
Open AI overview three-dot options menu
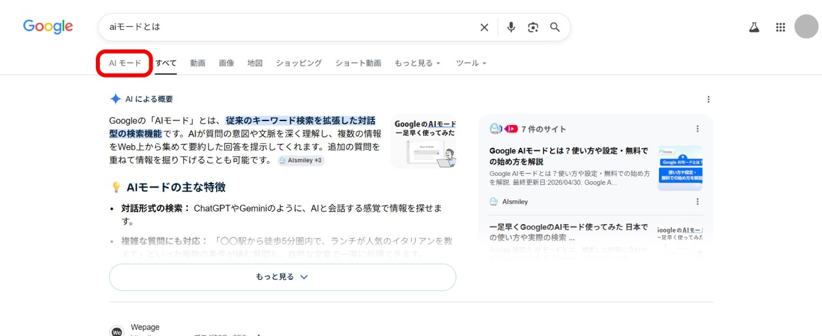coord(708,100)
